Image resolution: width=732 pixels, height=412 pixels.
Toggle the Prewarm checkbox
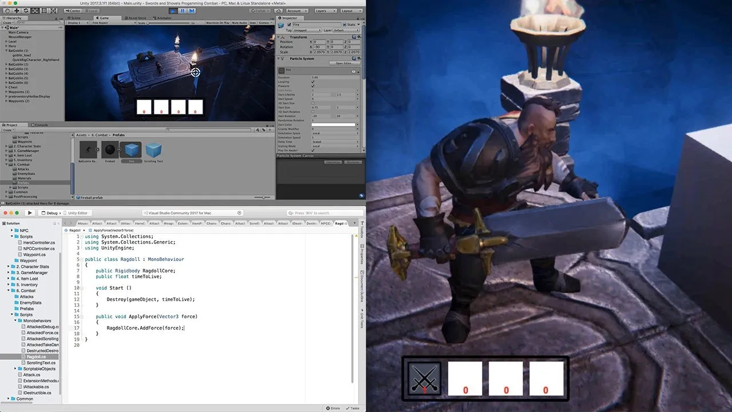313,86
